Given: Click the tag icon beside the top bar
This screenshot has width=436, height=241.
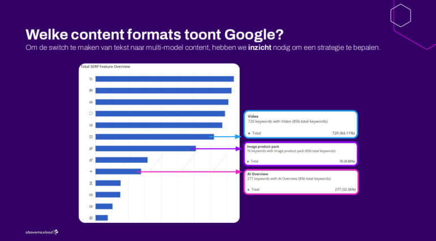Looking at the screenshot, I should (x=91, y=79).
